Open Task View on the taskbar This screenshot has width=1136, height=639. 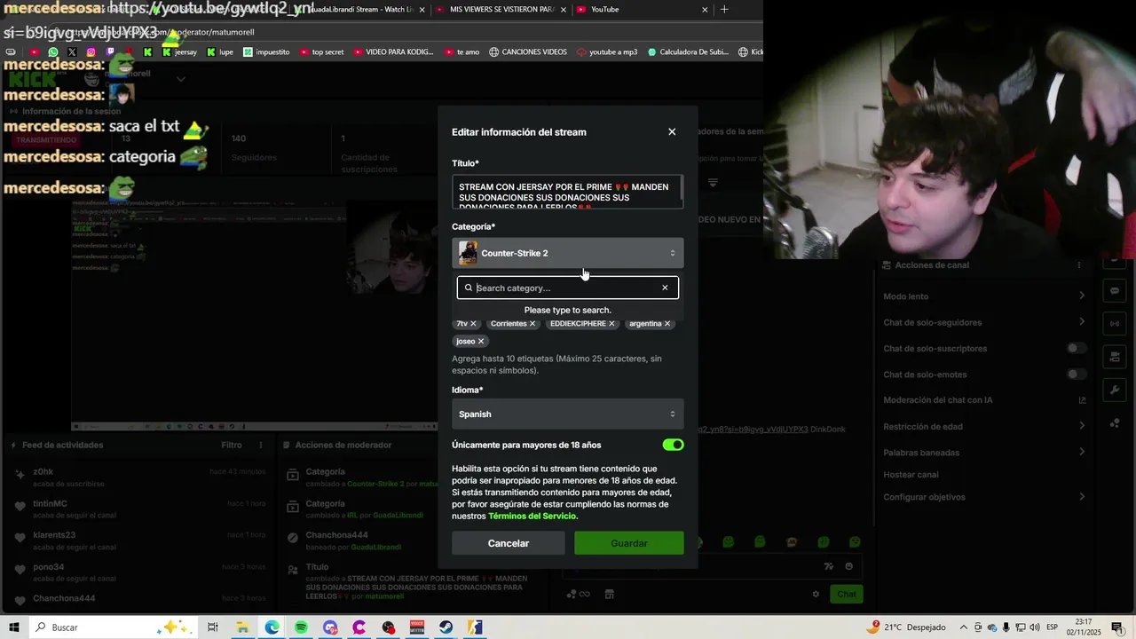pyautogui.click(x=213, y=627)
